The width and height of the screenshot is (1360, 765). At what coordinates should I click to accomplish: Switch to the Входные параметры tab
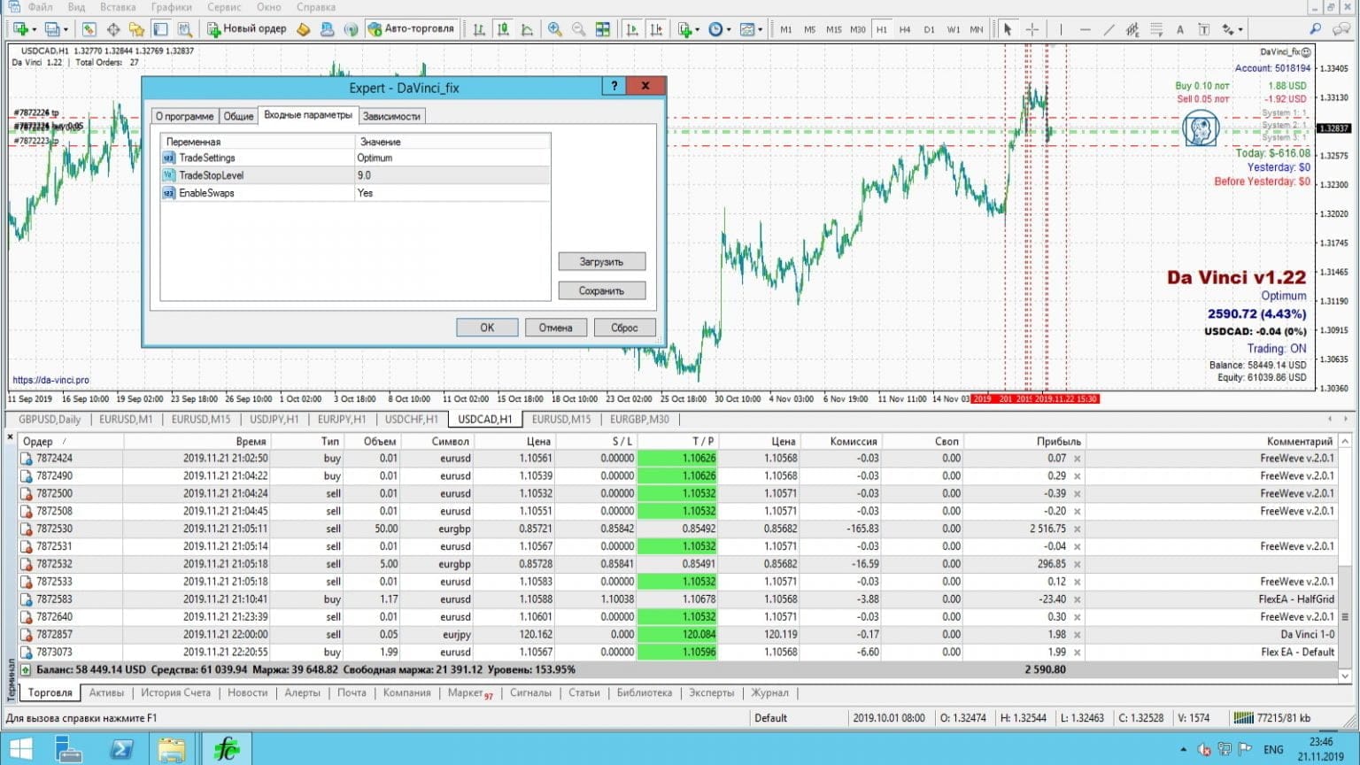309,116
